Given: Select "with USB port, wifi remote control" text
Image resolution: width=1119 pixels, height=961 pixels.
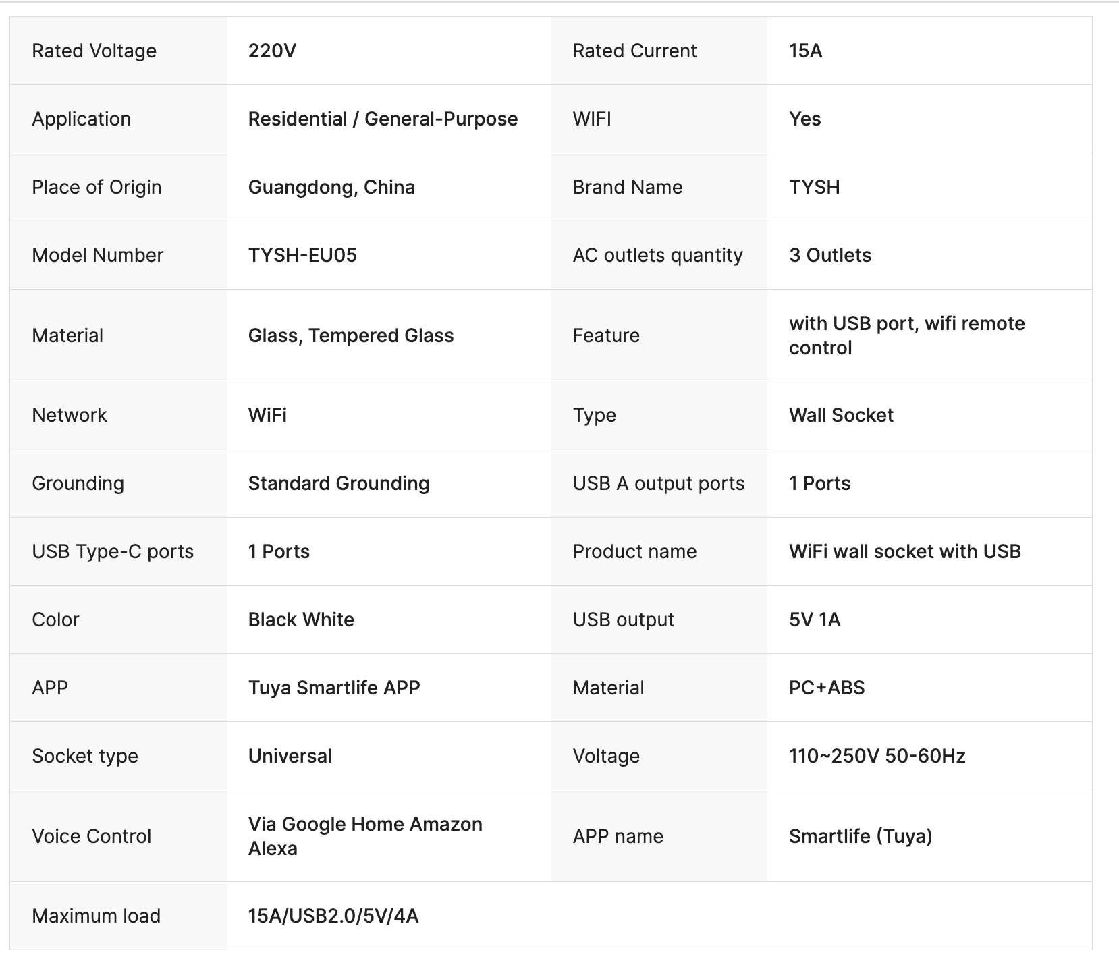Looking at the screenshot, I should 906,335.
